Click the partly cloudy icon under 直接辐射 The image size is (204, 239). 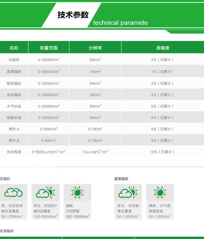coord(128,193)
